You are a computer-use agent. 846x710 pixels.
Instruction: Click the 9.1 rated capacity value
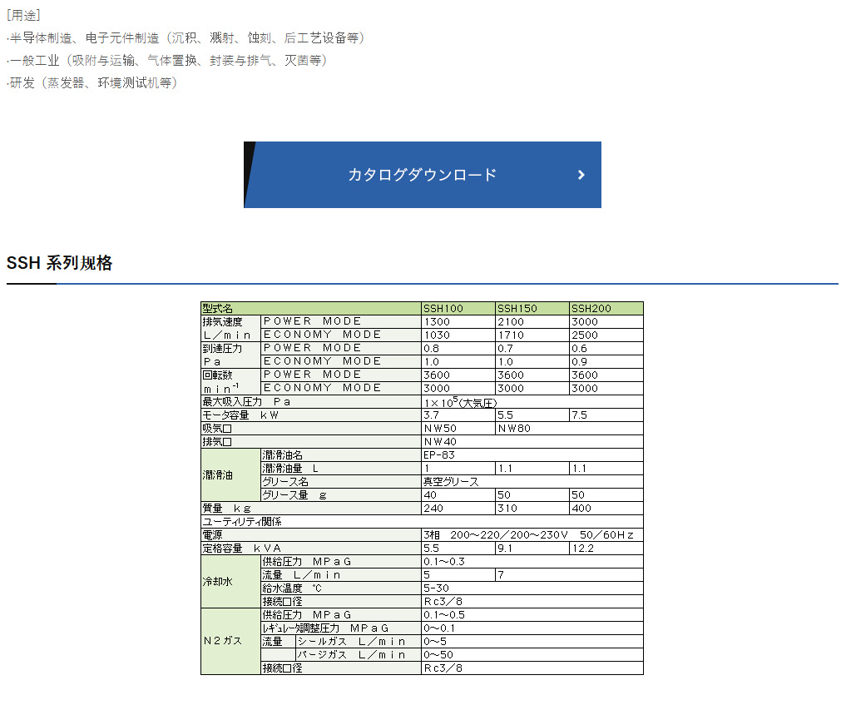532,548
